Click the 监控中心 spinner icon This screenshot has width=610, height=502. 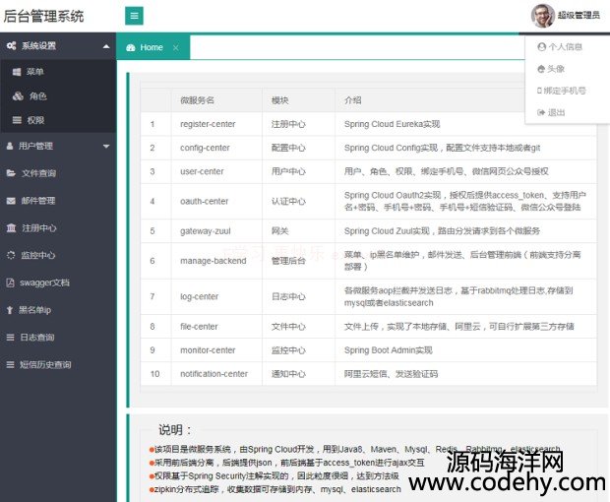click(11, 255)
